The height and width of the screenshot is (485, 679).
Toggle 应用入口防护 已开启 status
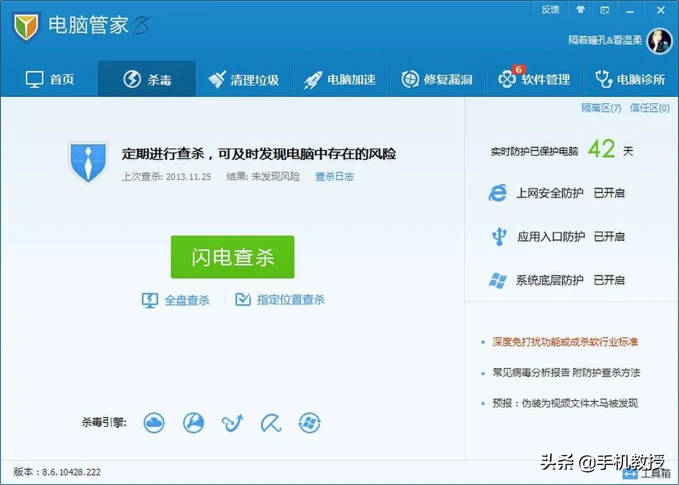(609, 237)
